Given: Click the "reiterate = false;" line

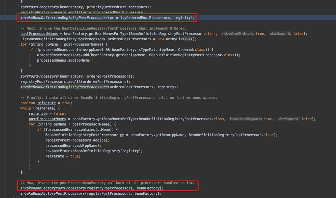Looking at the screenshot, I should click(47, 114).
